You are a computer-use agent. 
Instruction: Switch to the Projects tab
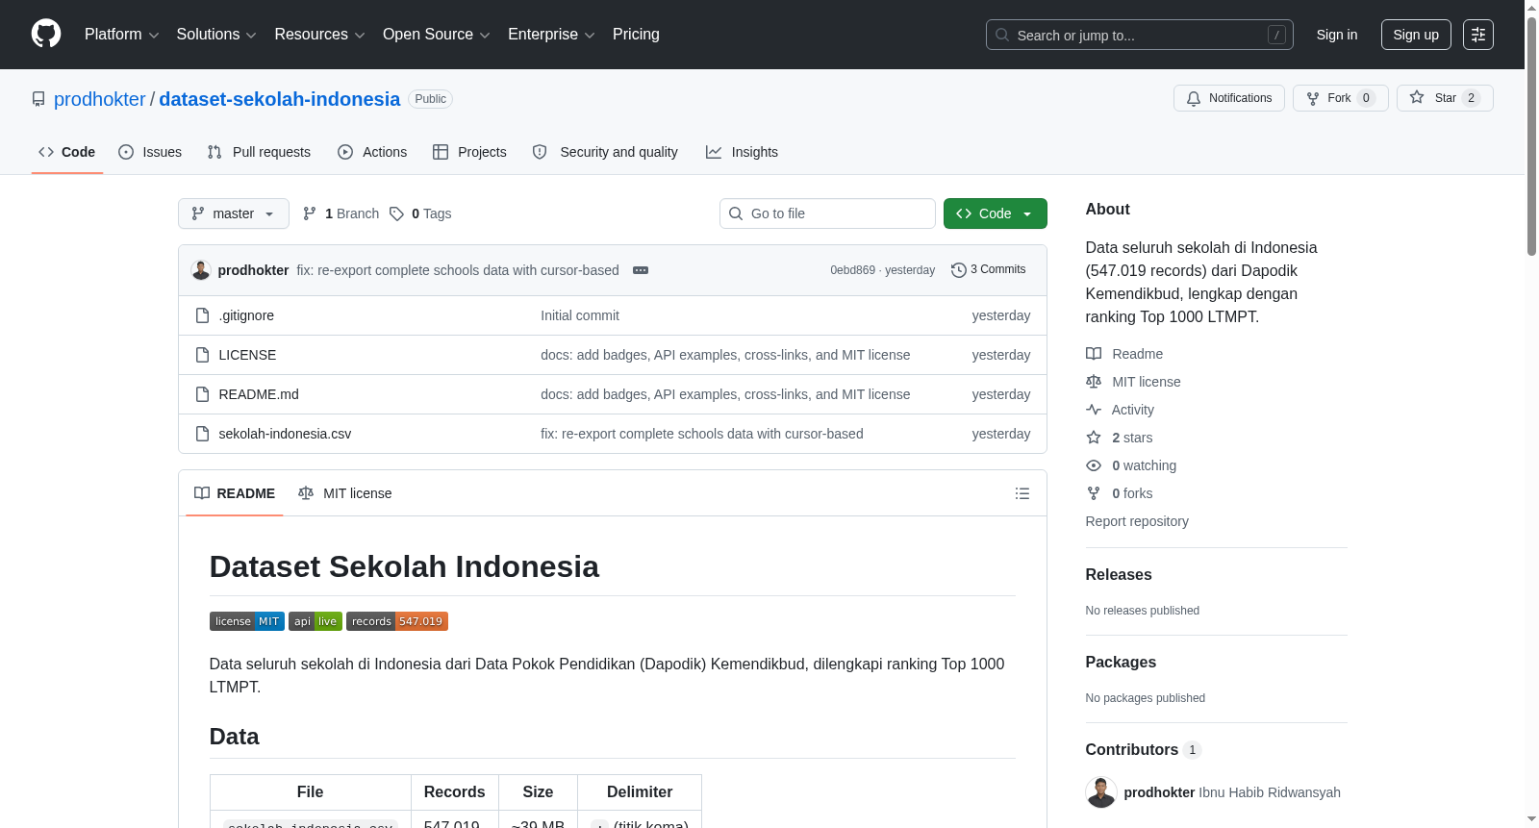click(x=469, y=152)
